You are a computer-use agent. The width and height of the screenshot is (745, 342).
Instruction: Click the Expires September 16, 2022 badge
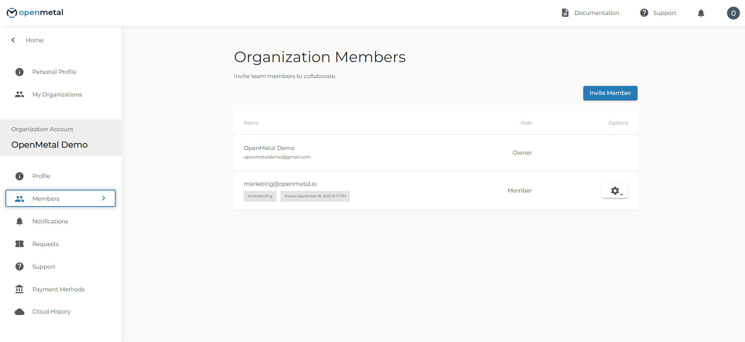315,196
